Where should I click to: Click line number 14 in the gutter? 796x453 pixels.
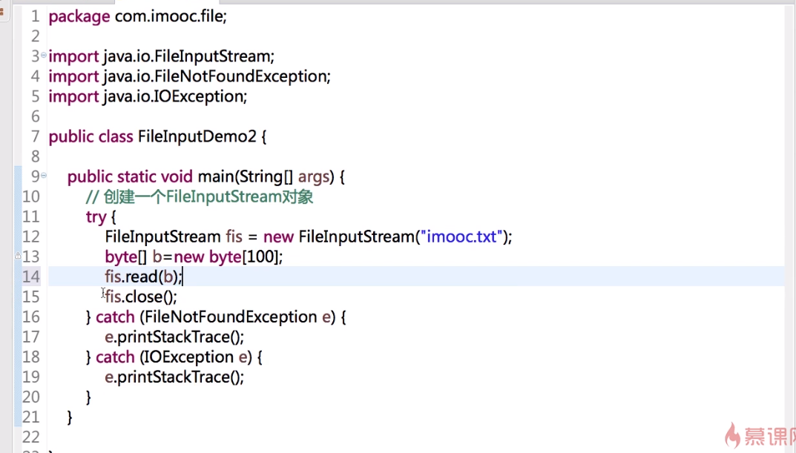[30, 277]
